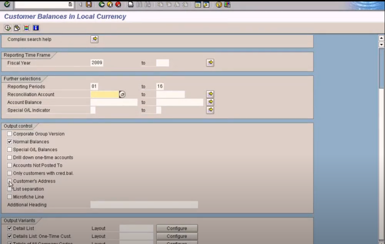The width and height of the screenshot is (385, 244).
Task: Enable the Corporate Group Version checkbox
Action: click(x=9, y=134)
